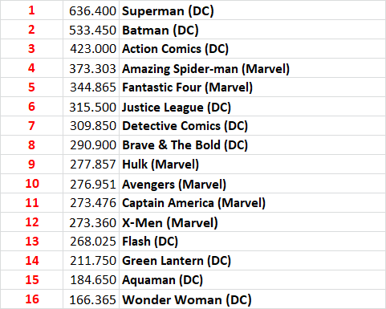This screenshot has width=386, height=309.
Task: Click the 636.400 value cell
Action: (91, 10)
